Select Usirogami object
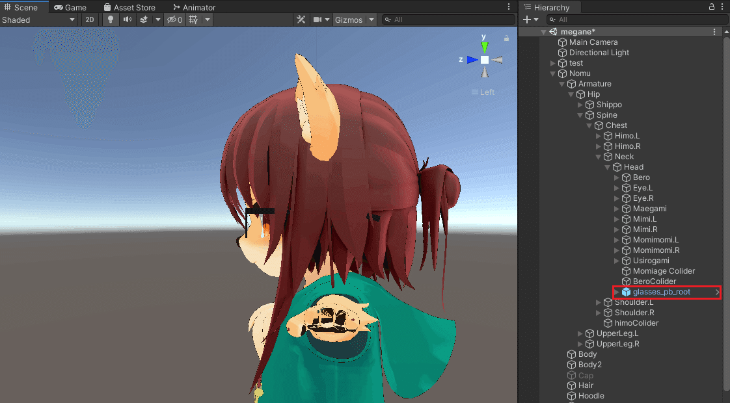The height and width of the screenshot is (403, 730). (651, 261)
